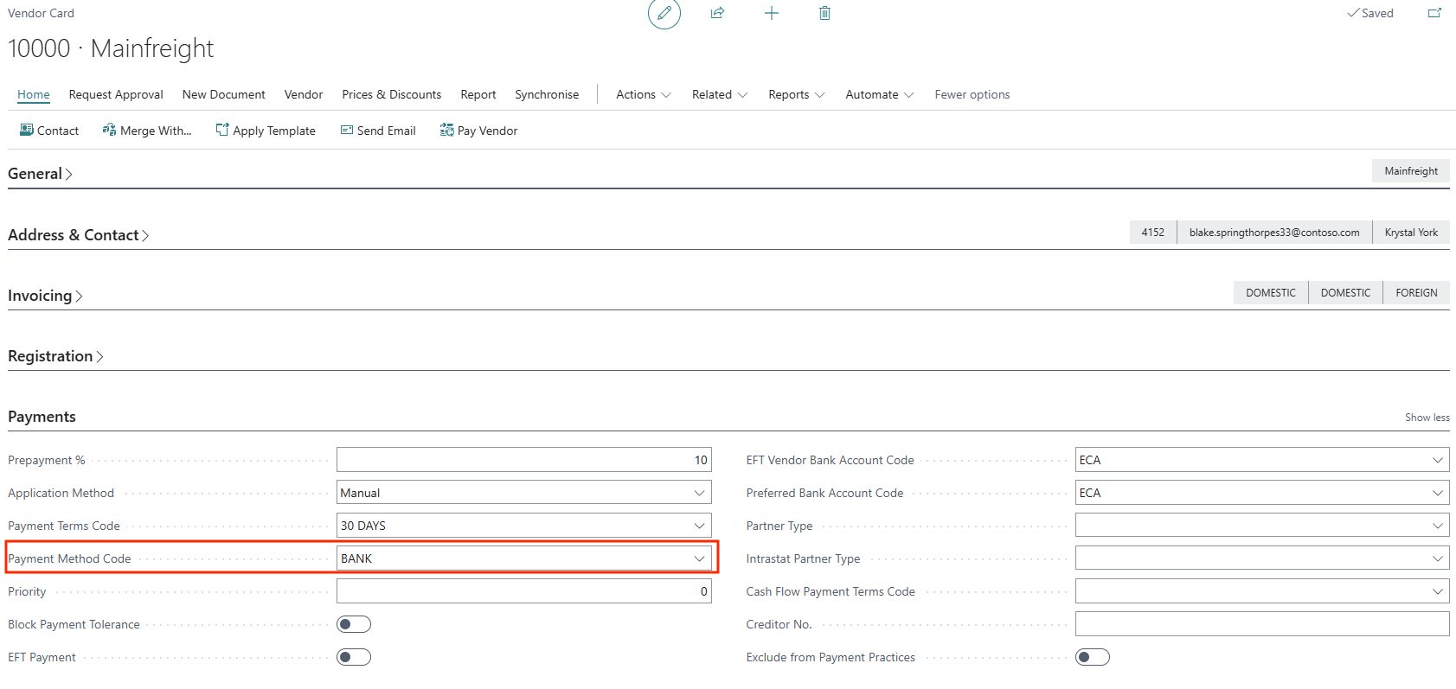
Task: Click the plus icon to create new vendor
Action: pos(771,13)
